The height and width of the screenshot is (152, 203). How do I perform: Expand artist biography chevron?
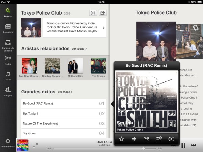[x=104, y=28]
